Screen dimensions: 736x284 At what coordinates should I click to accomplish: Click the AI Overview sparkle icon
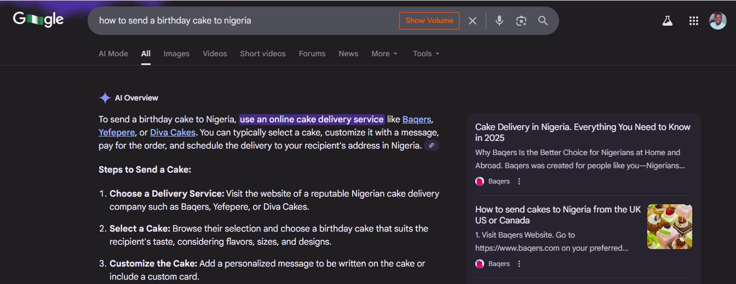(105, 98)
